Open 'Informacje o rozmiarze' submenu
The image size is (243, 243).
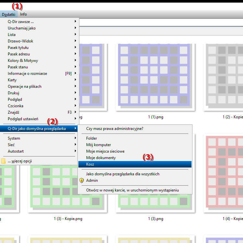click(40, 74)
